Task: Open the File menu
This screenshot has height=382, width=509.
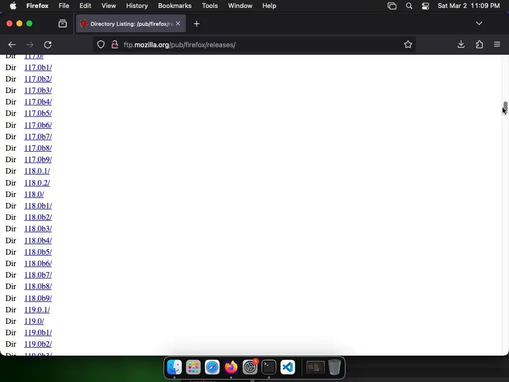Action: coord(64,5)
